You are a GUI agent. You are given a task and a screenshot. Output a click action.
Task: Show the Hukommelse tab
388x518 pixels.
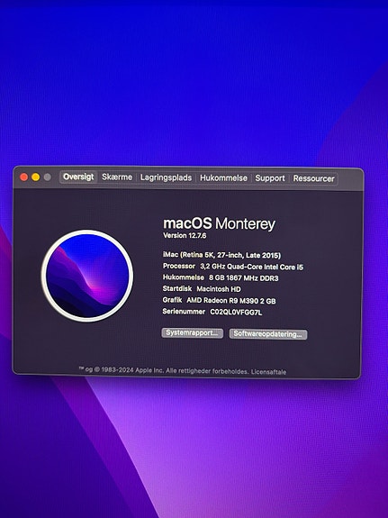tap(223, 178)
